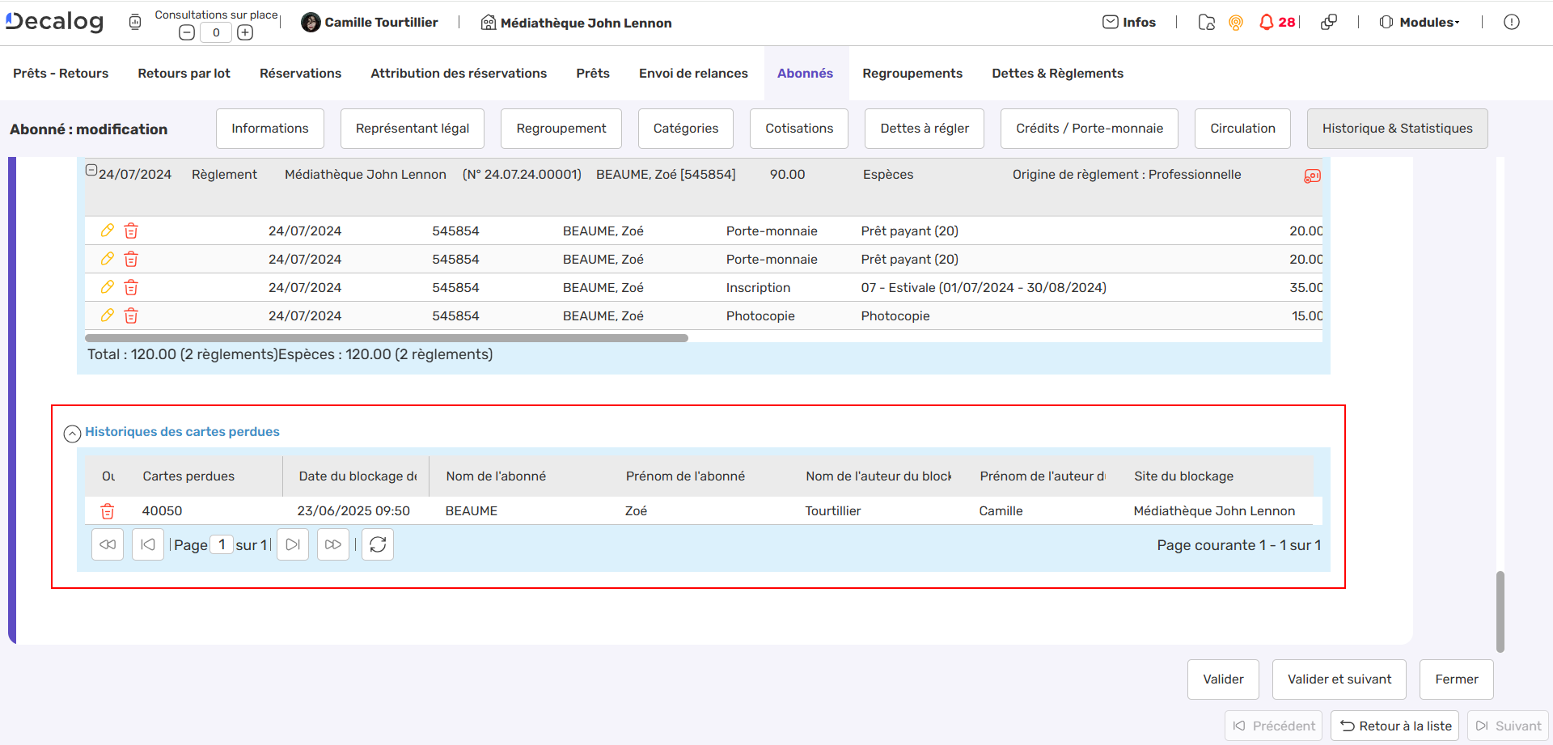The height and width of the screenshot is (745, 1553).
Task: Click the red receipt icon on the règlement row
Action: [1313, 175]
